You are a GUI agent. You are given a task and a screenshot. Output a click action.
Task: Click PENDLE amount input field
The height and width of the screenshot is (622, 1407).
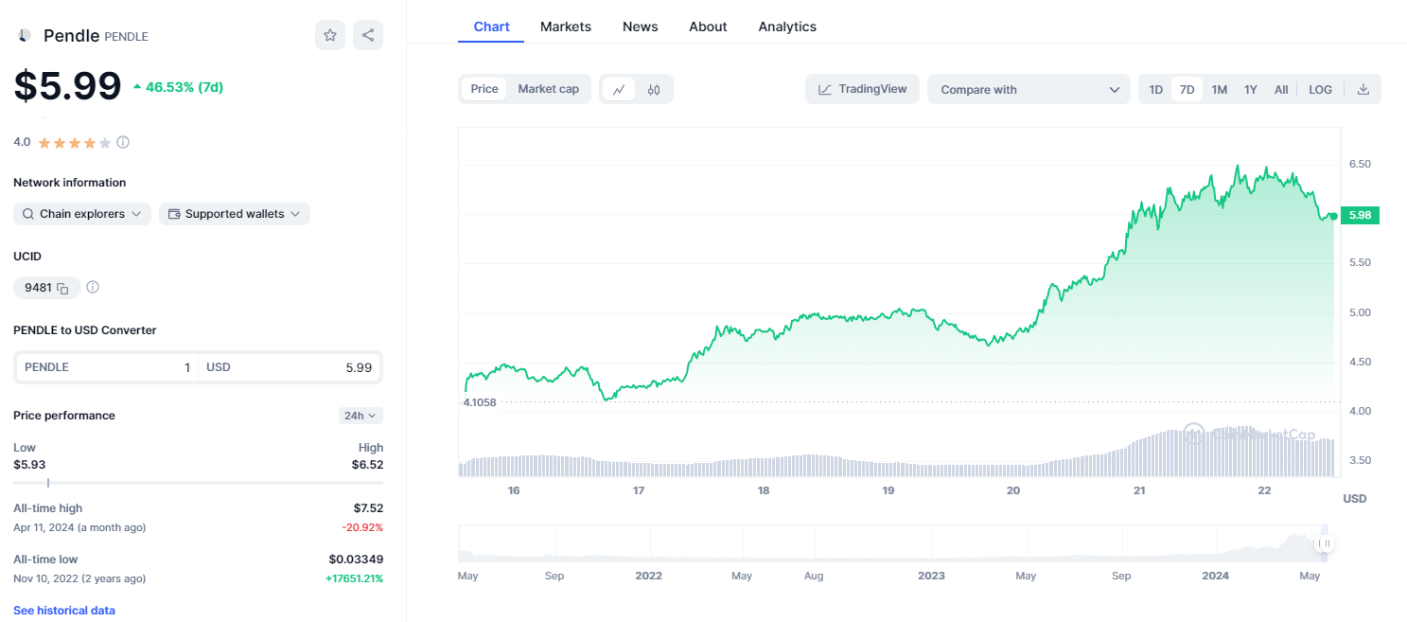107,367
